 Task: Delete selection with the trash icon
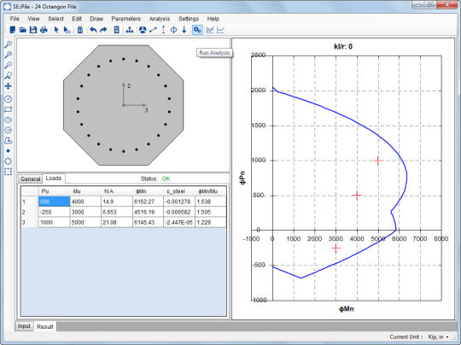[x=80, y=30]
